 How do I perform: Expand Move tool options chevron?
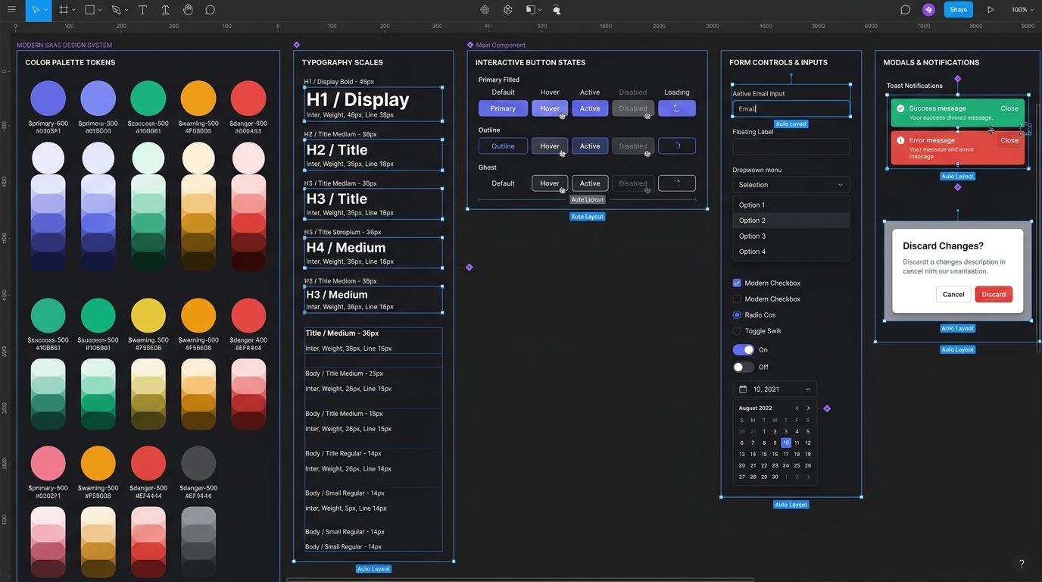[45, 10]
